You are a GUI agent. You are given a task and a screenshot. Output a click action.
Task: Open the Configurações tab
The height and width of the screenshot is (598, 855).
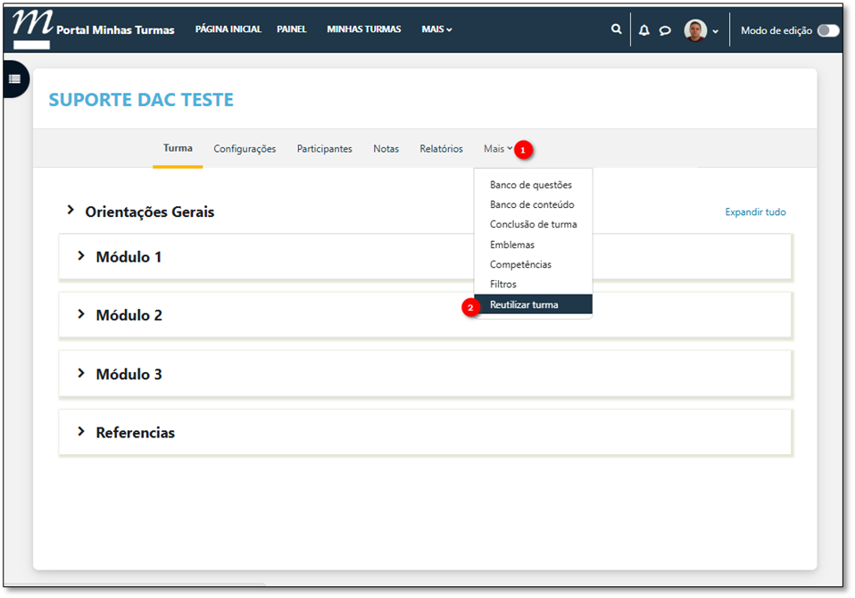(x=245, y=149)
